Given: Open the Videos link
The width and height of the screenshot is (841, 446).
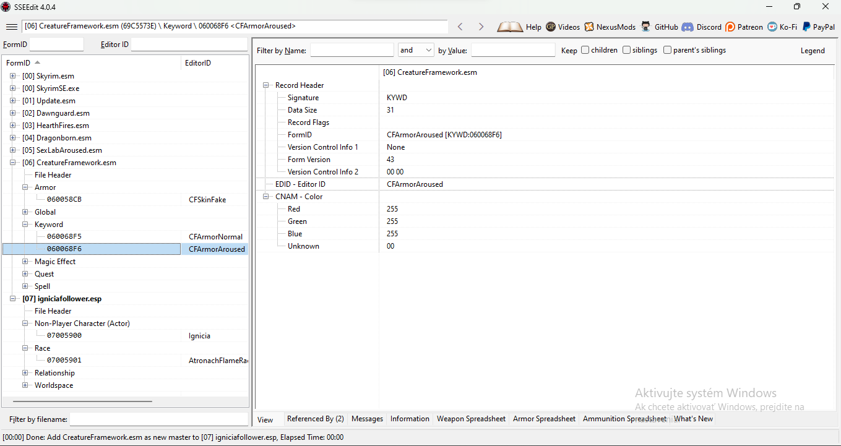Looking at the screenshot, I should 563,27.
